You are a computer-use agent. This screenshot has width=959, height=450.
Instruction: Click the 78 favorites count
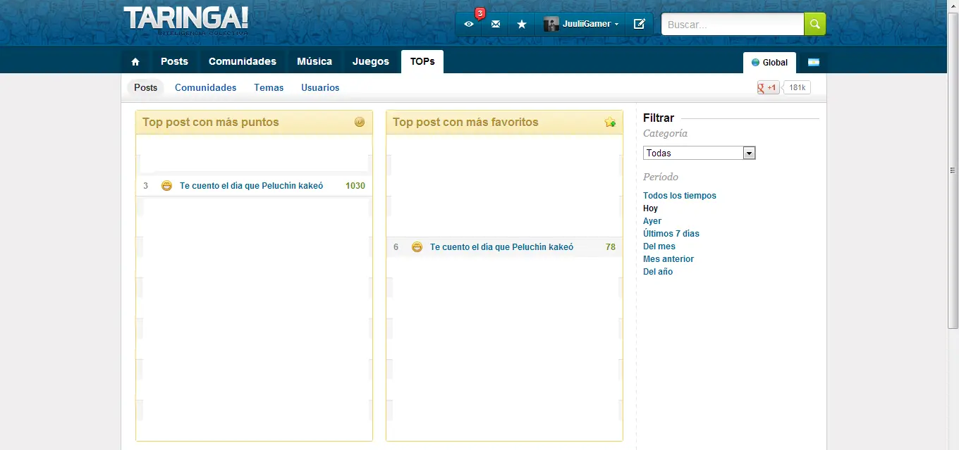coord(611,247)
